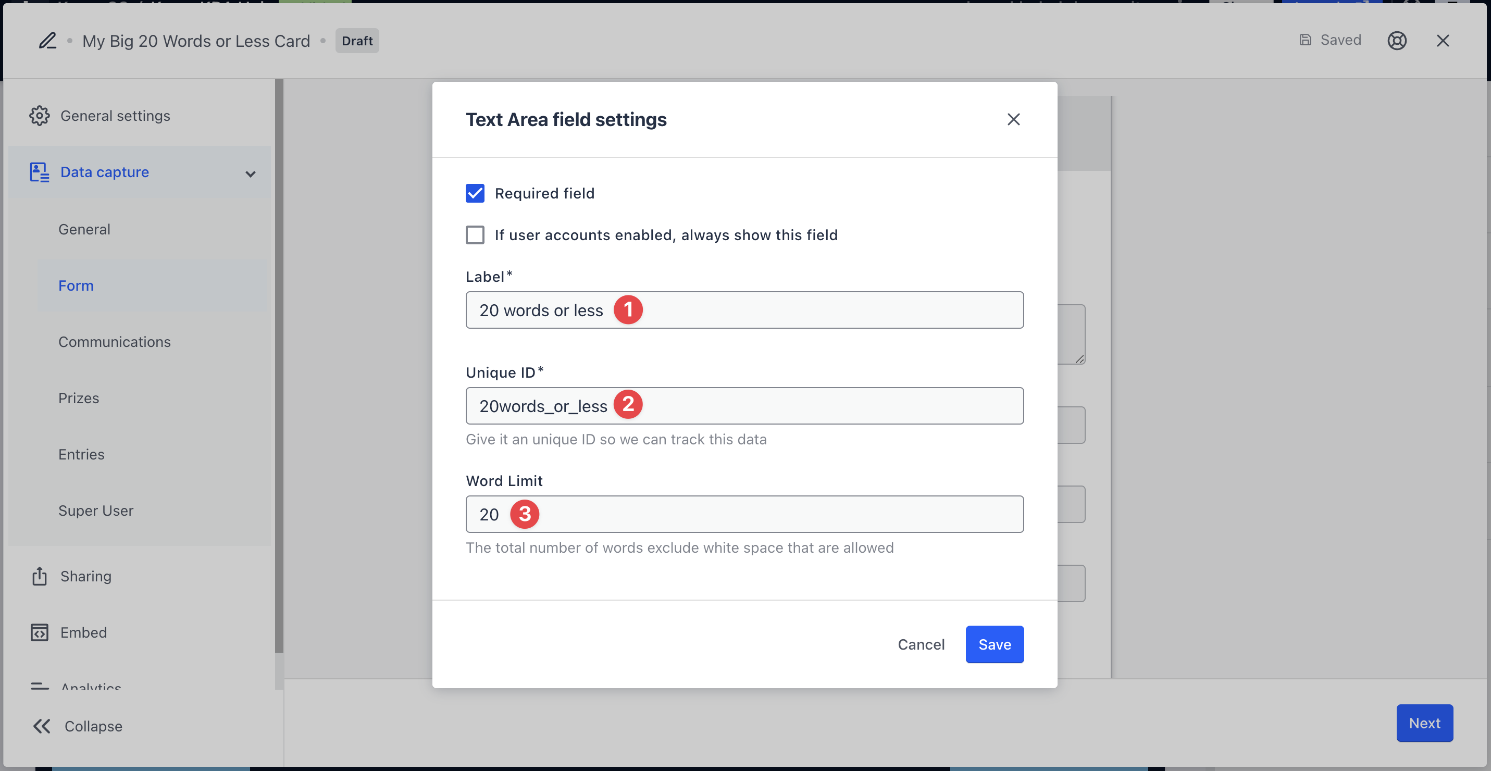
Task: Click the Unique ID input field
Action: coord(744,406)
